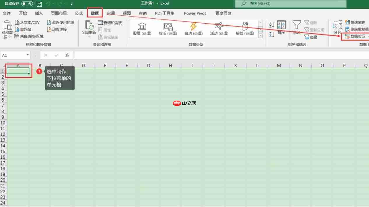Select column M header
The width and height of the screenshot is (369, 207).
pos(279,66)
